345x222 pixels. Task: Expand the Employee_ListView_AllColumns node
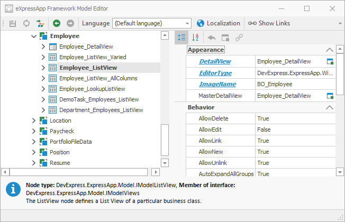pos(43,78)
